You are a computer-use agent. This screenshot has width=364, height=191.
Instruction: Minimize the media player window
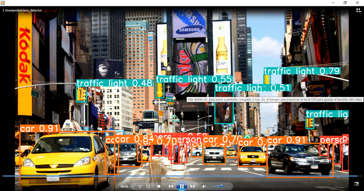(333, 3)
